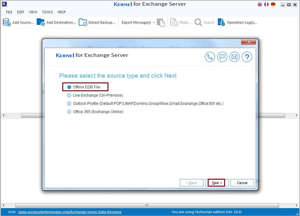Click the Kernel app logo icon
Screen dimensions: 300x216
[x=4, y=4]
